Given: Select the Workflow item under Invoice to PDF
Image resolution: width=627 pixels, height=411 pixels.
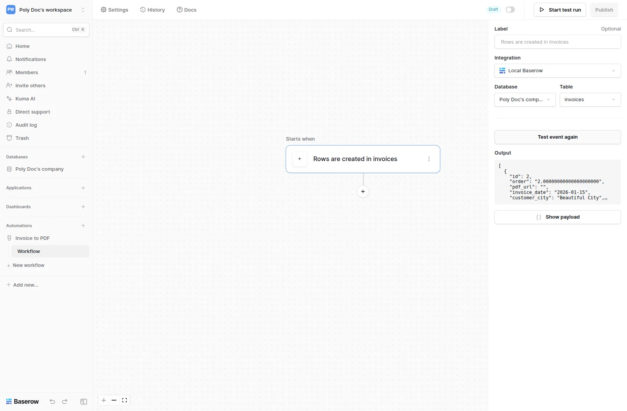Looking at the screenshot, I should pyautogui.click(x=50, y=251).
